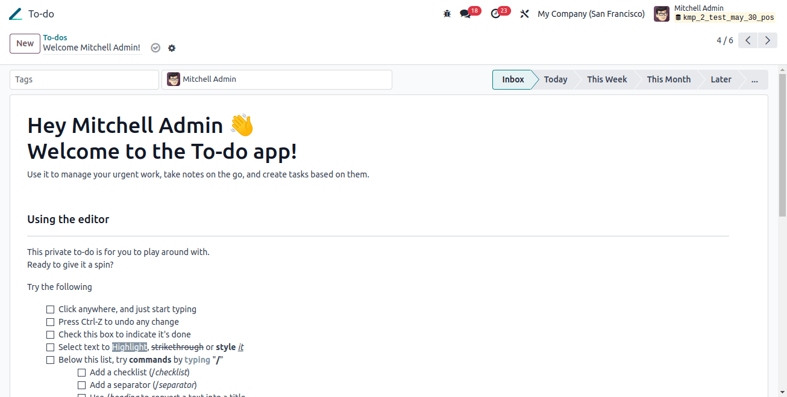Viewport: 787px width, 397px height.
Task: Open the Tags selection field
Action: [84, 79]
